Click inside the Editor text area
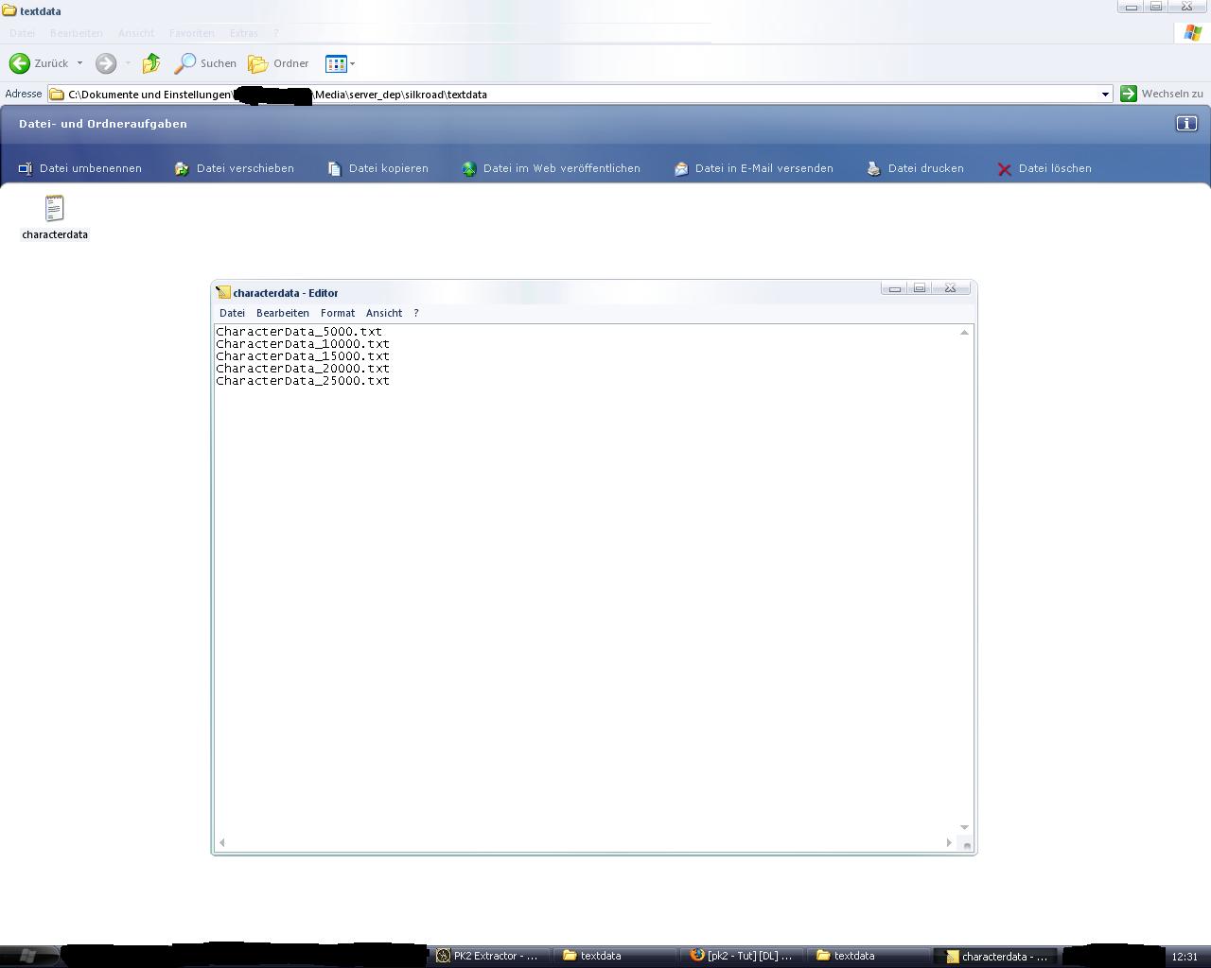 tap(587, 586)
